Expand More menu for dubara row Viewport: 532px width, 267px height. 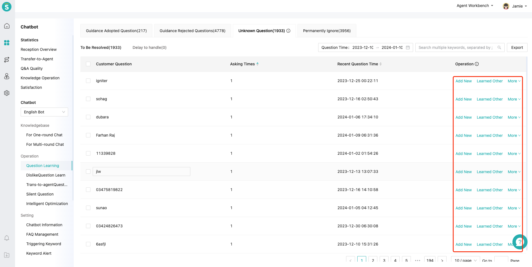(514, 117)
